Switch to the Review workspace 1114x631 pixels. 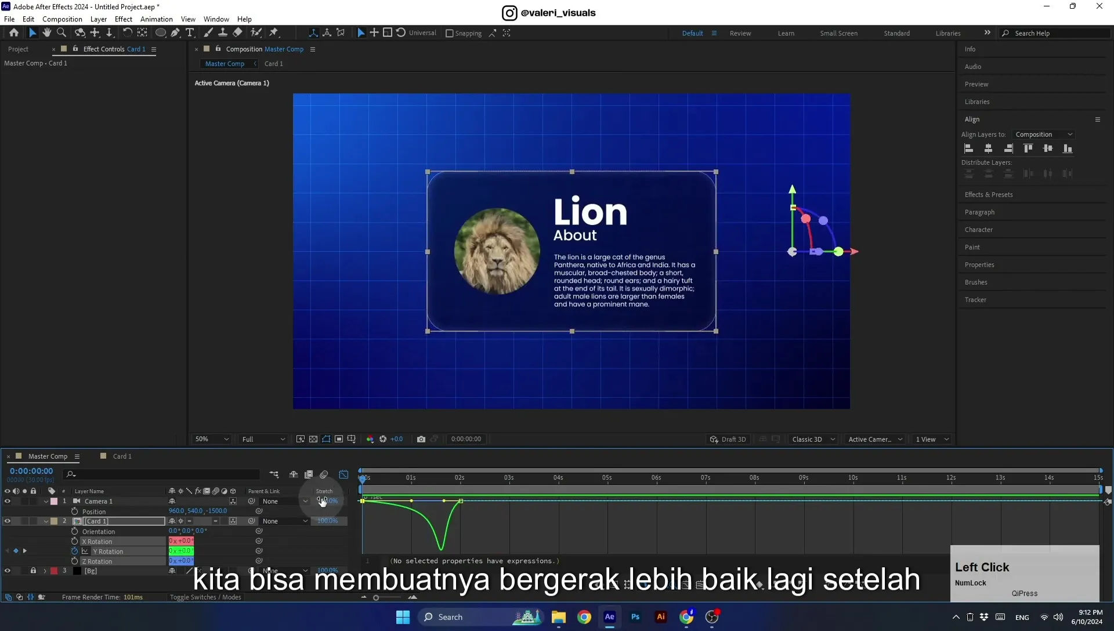tap(740, 33)
